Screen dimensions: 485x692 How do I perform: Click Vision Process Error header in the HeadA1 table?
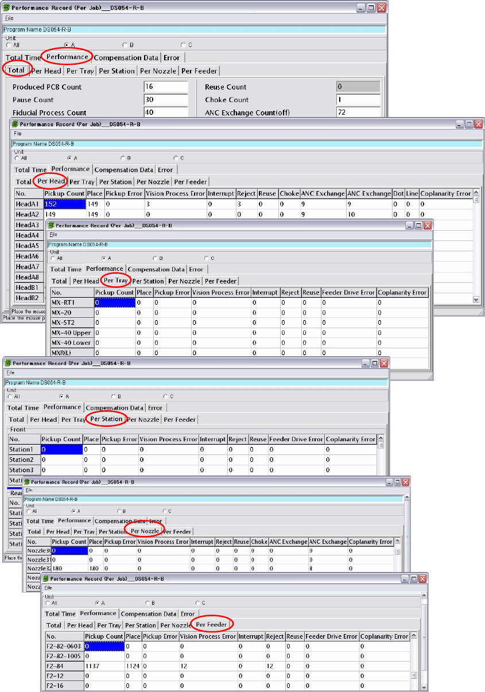click(175, 194)
